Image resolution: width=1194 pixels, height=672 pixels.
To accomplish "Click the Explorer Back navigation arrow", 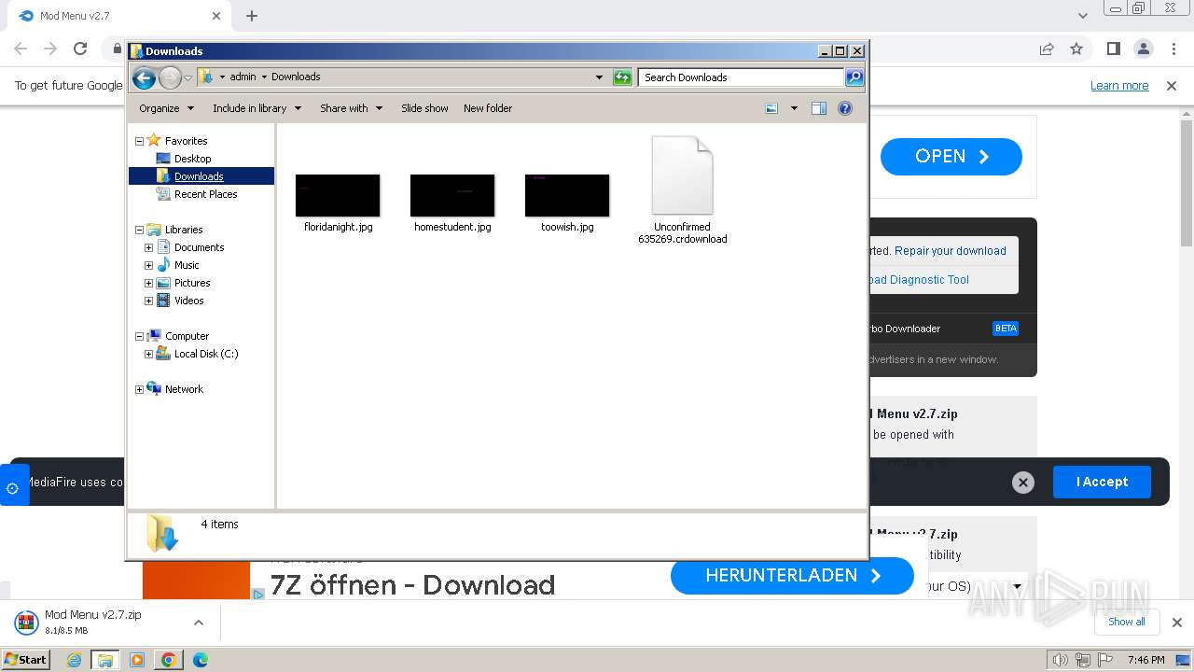I will (144, 77).
